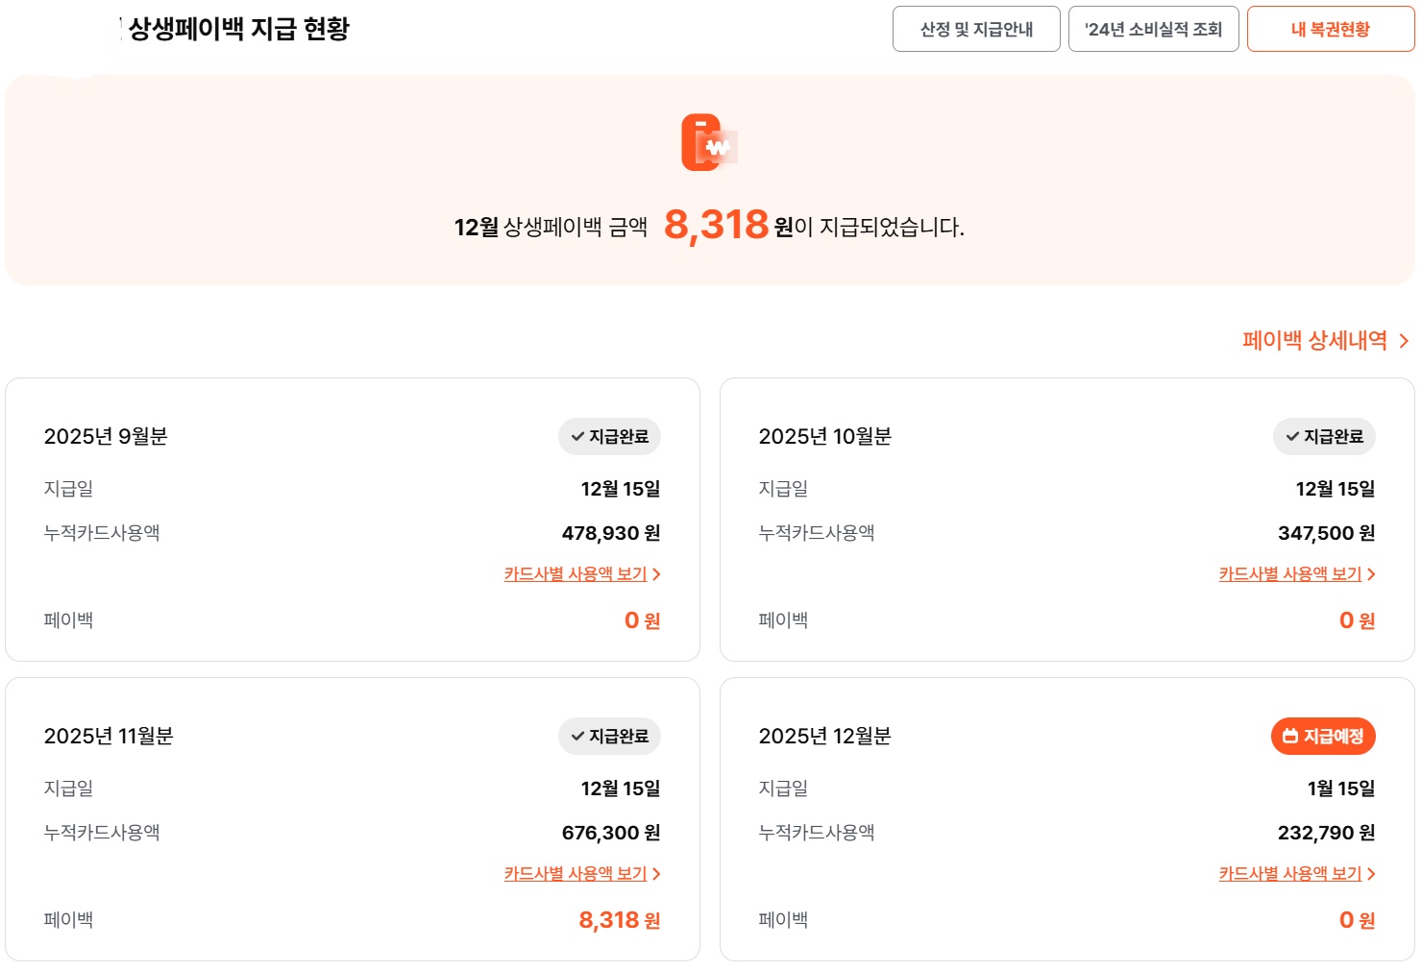
Task: Click the 지급완료 badge for 2025년 11월분
Action: pyautogui.click(x=609, y=737)
